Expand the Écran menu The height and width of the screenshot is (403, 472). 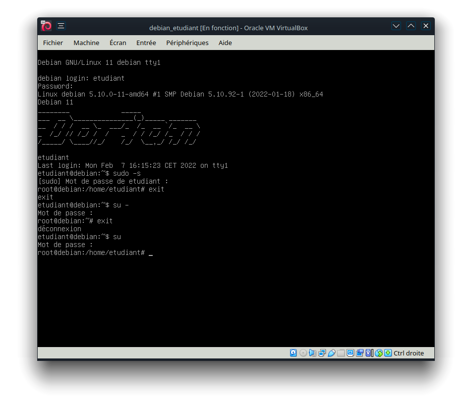click(118, 43)
